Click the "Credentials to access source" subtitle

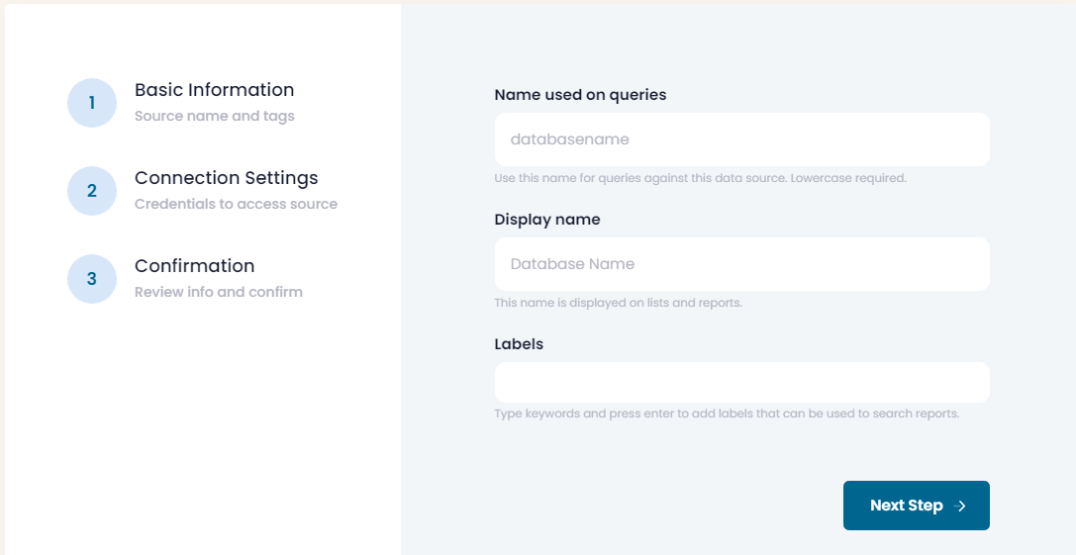click(x=236, y=204)
